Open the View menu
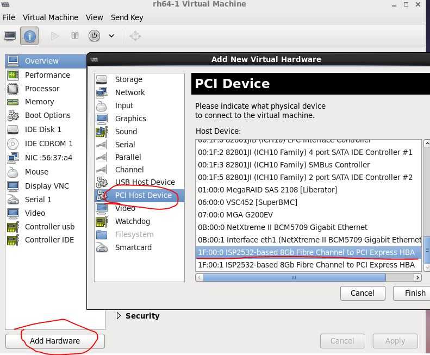This screenshot has height=355, width=430. (95, 17)
